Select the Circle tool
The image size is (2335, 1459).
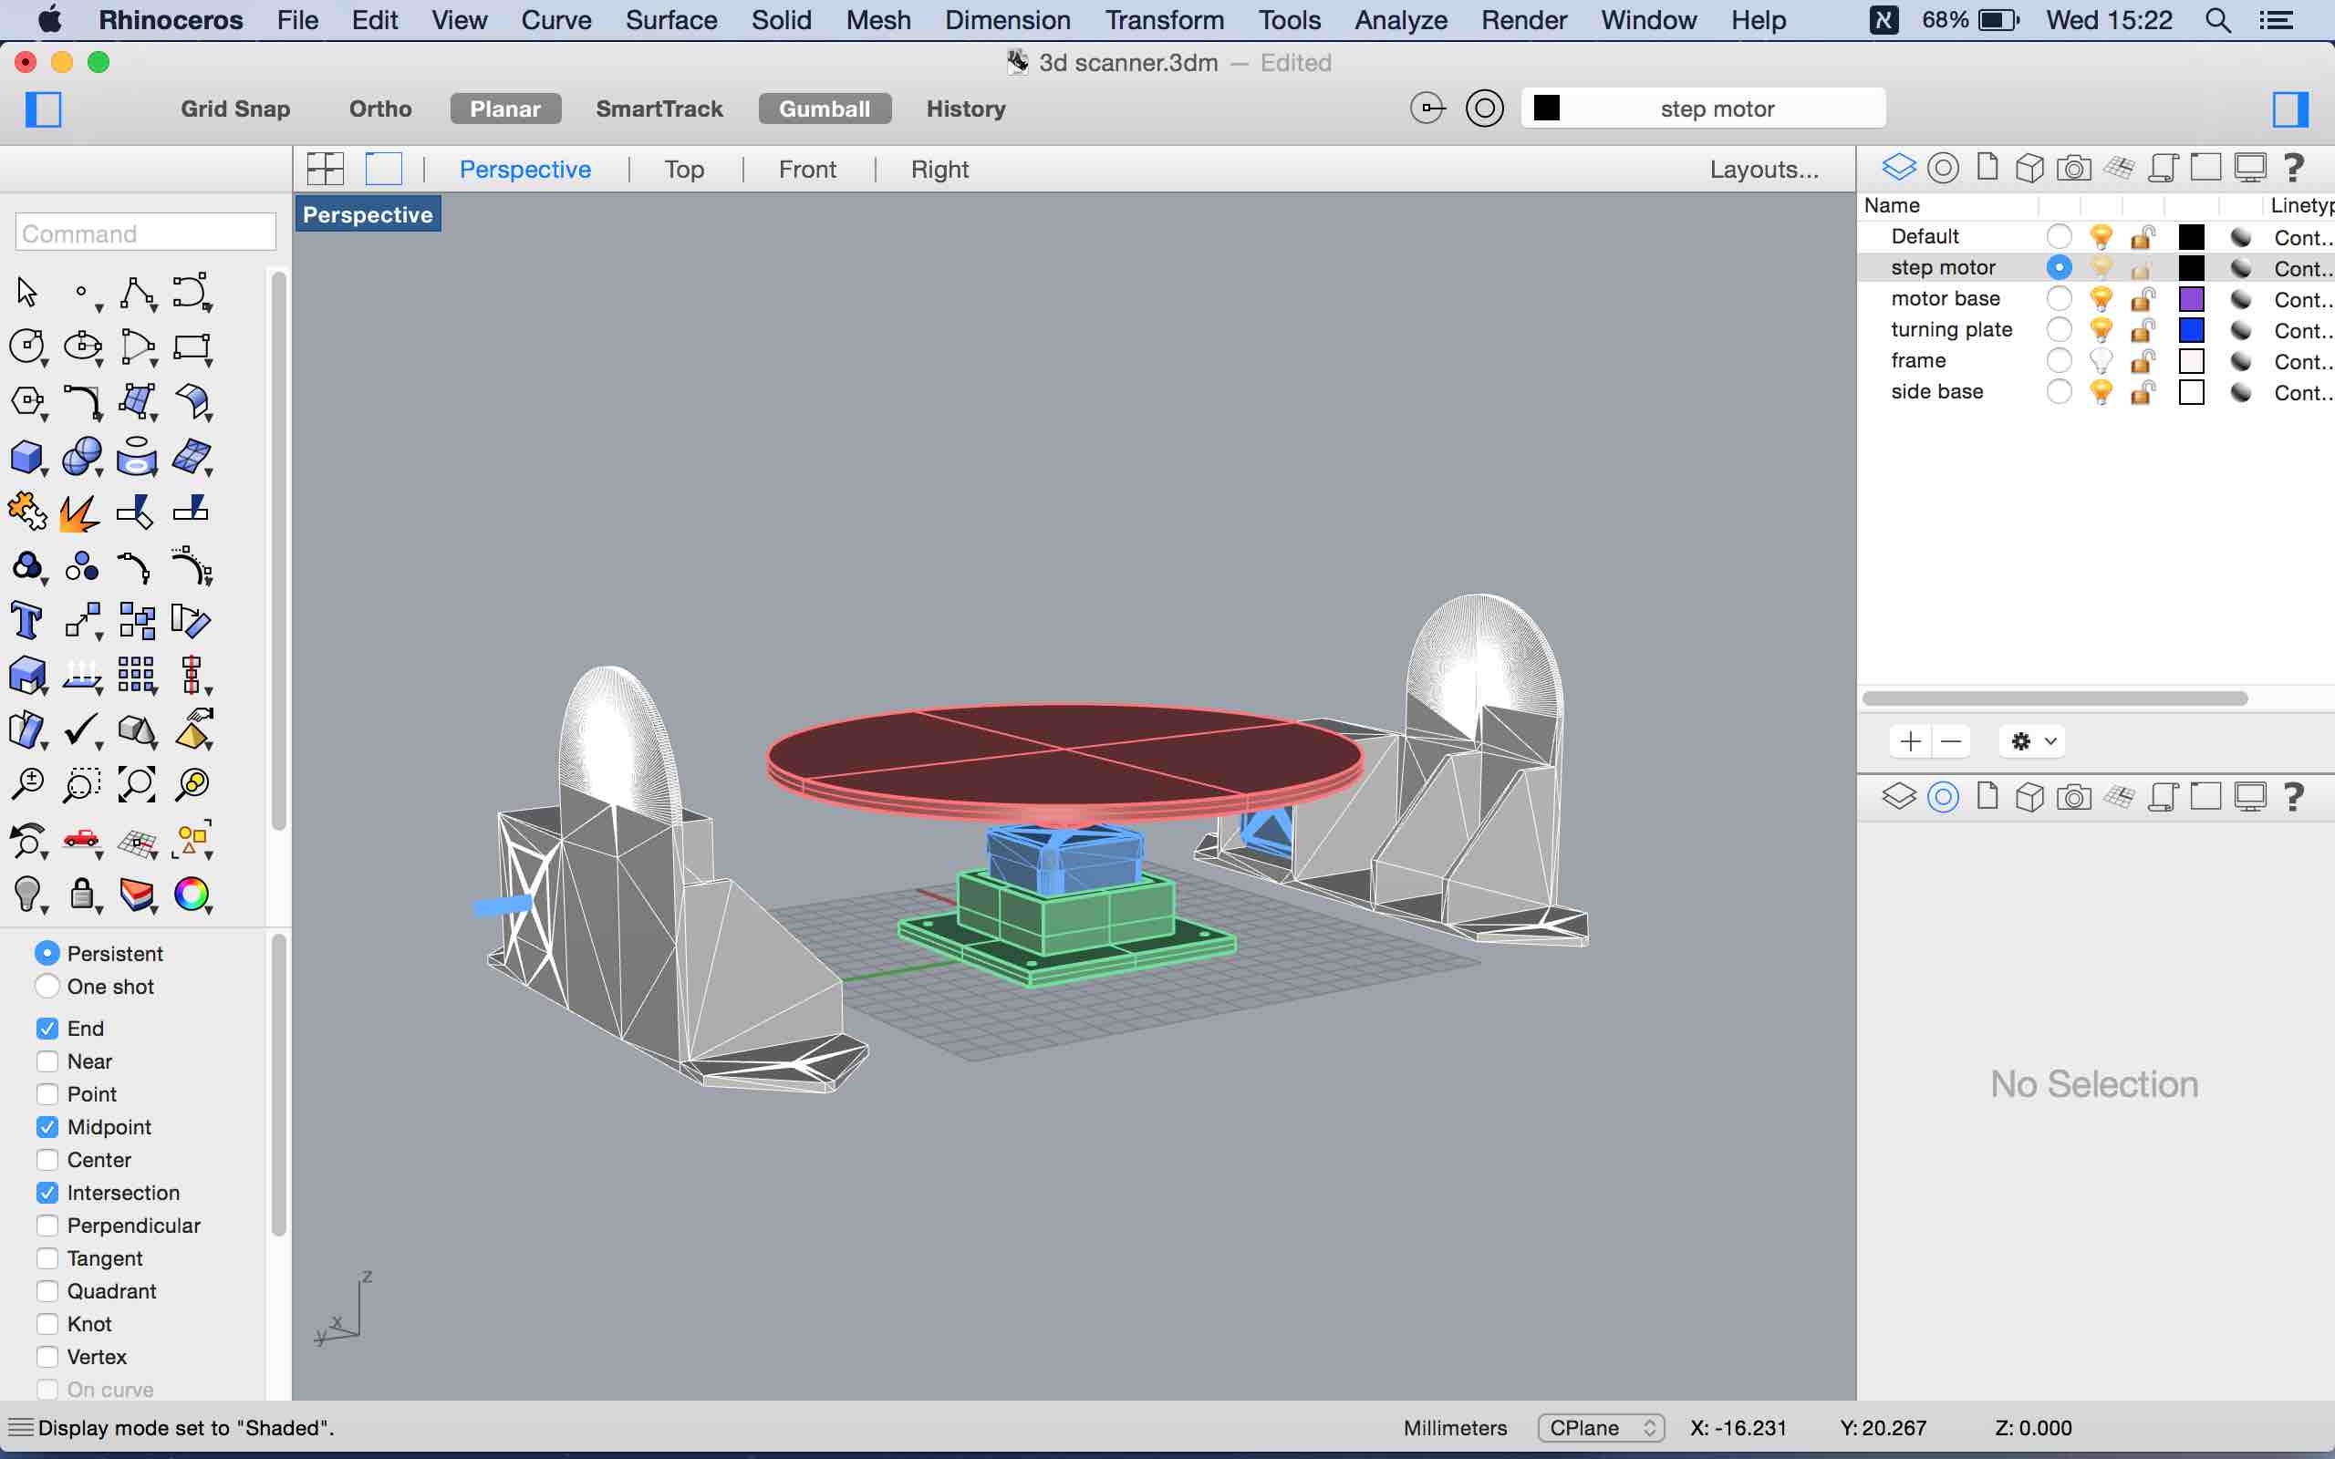tap(27, 347)
